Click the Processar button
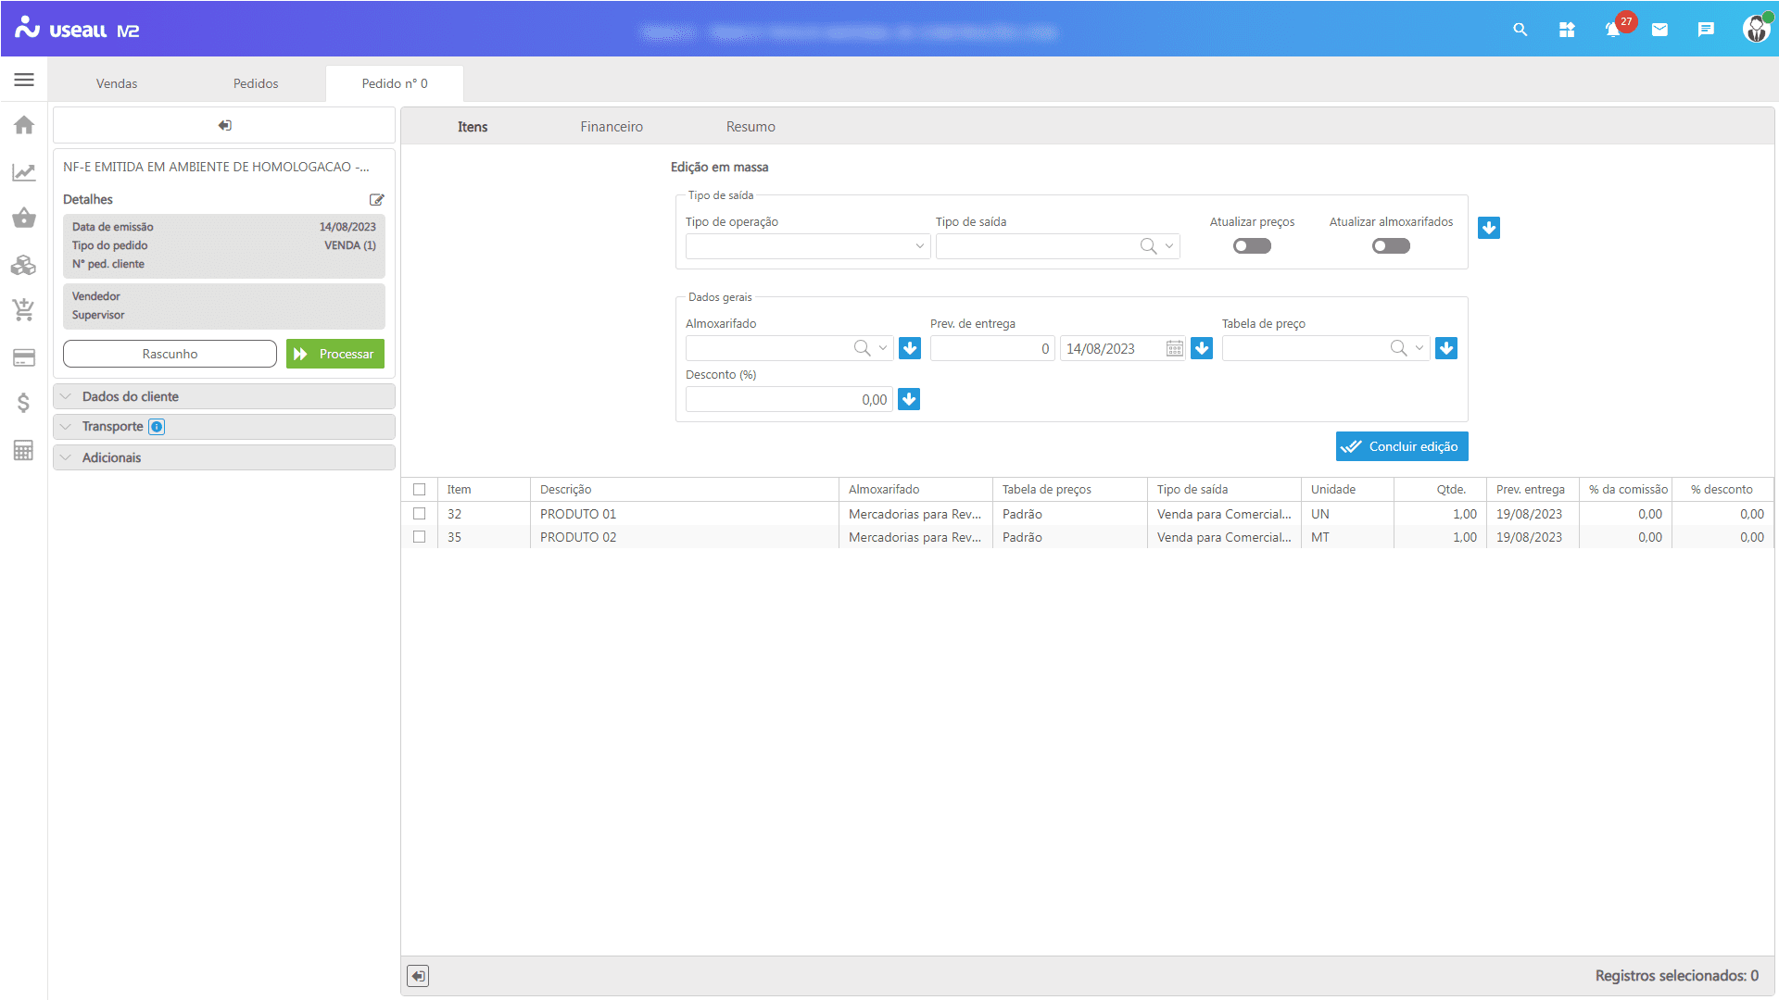The width and height of the screenshot is (1779, 1000). click(x=335, y=354)
